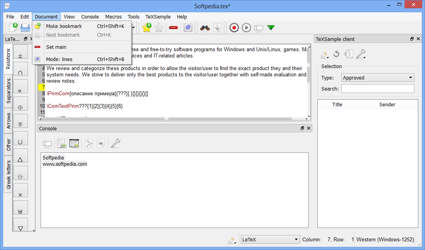Viewport: 425px width, 250px height.
Task: Close the Console panel
Action: [309, 128]
